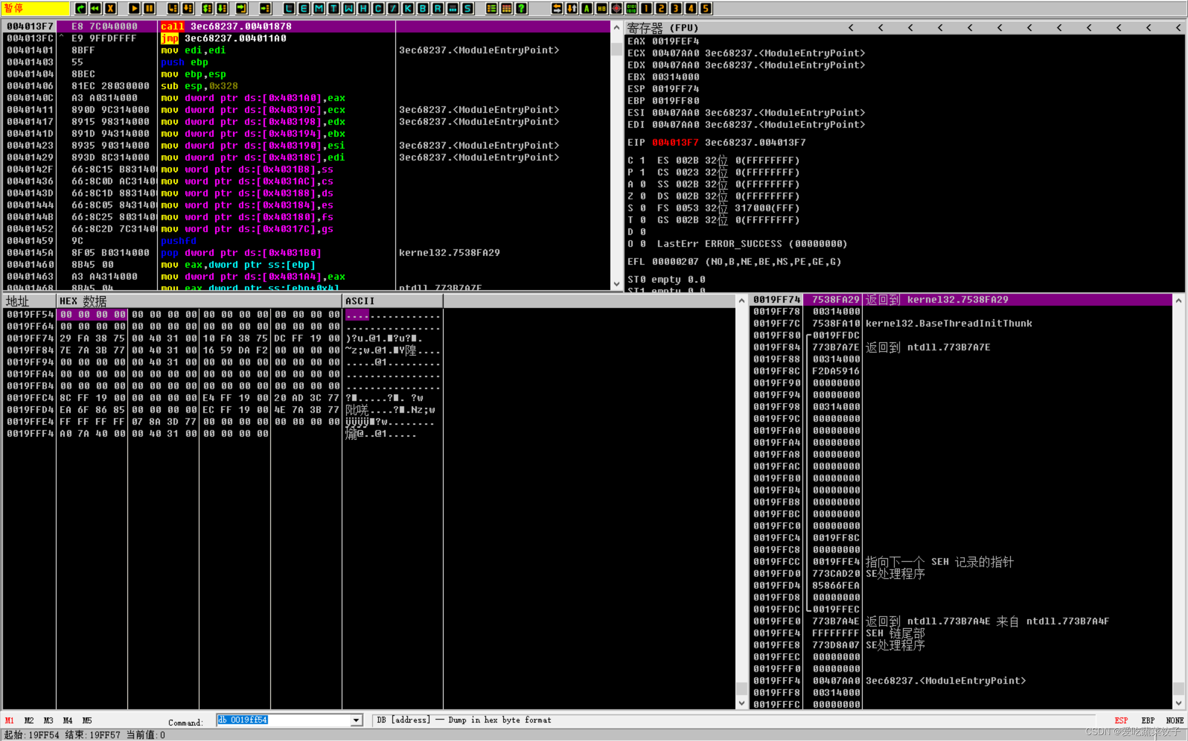
Task: Click disassembly scrollbar down arrow
Action: [616, 284]
